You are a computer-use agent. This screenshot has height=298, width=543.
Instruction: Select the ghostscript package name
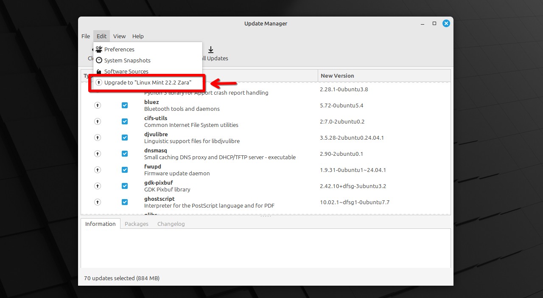click(160, 199)
